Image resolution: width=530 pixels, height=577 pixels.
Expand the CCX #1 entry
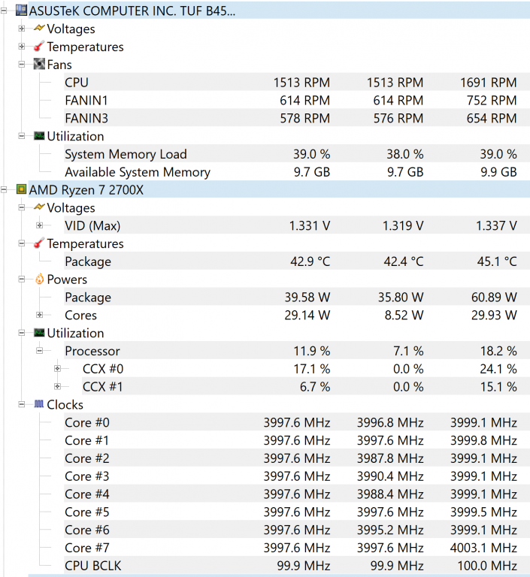tap(57, 386)
